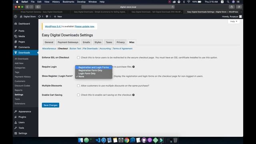Click the Safari share button
The image size is (256, 144).
[x=232, y=7]
